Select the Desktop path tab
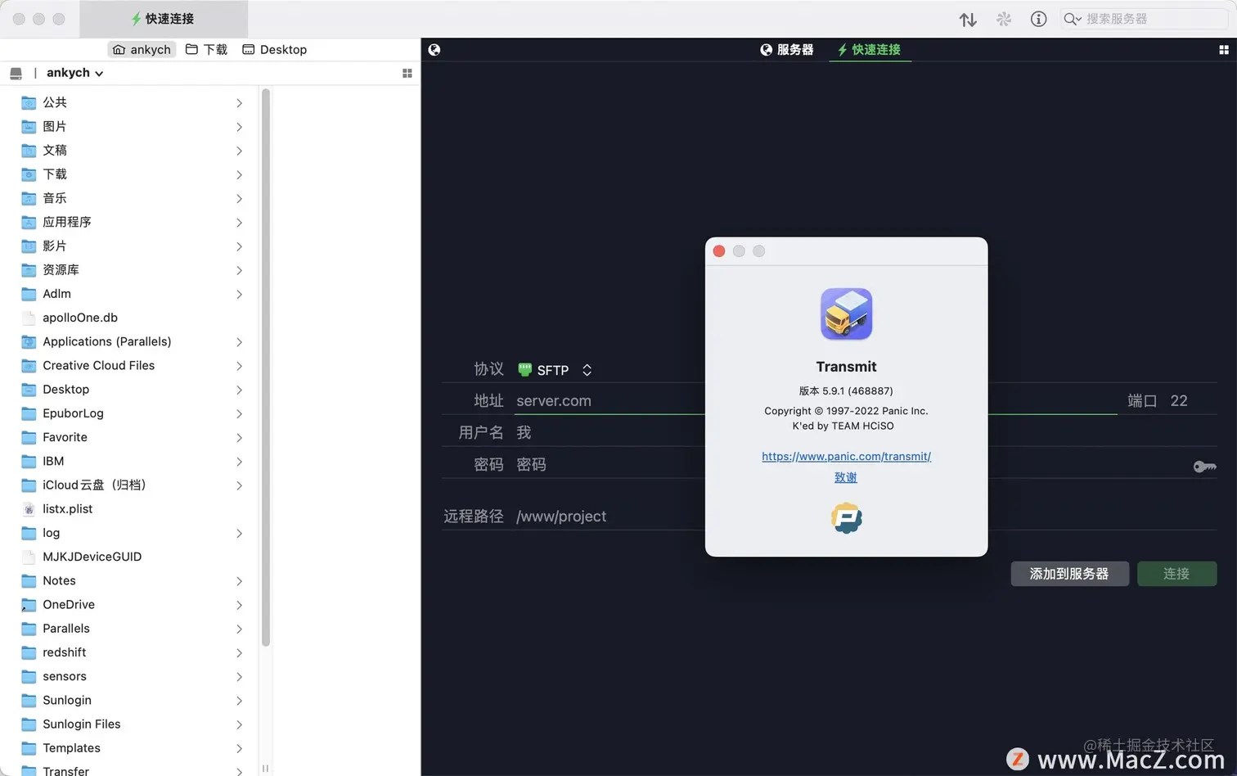Viewport: 1237px width, 776px height. click(x=275, y=50)
